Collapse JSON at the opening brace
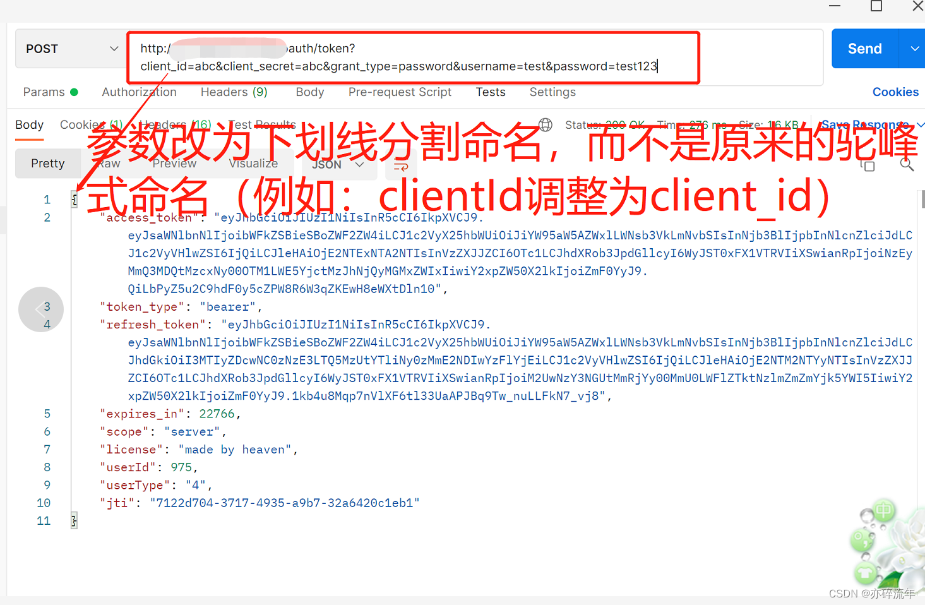This screenshot has width=925, height=605. 74,200
